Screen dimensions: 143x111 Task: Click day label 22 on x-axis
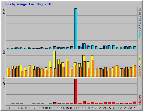(96, 108)
